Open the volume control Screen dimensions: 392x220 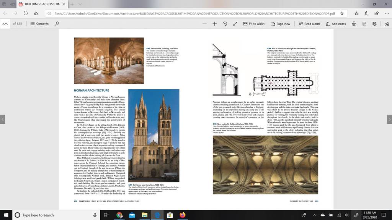[x=347, y=215]
